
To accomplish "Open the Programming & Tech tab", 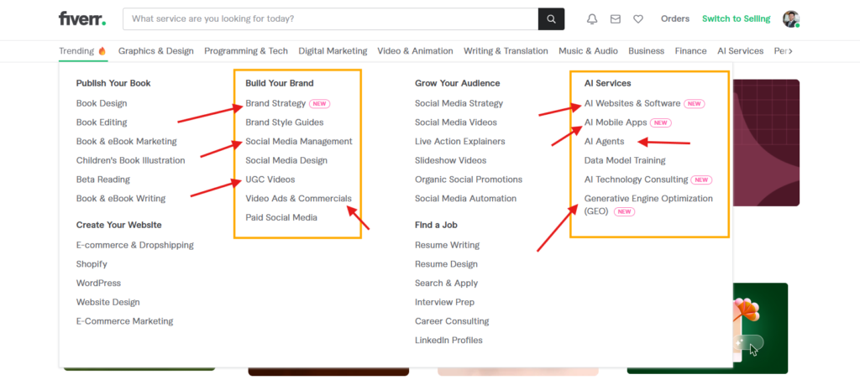I will (x=246, y=51).
